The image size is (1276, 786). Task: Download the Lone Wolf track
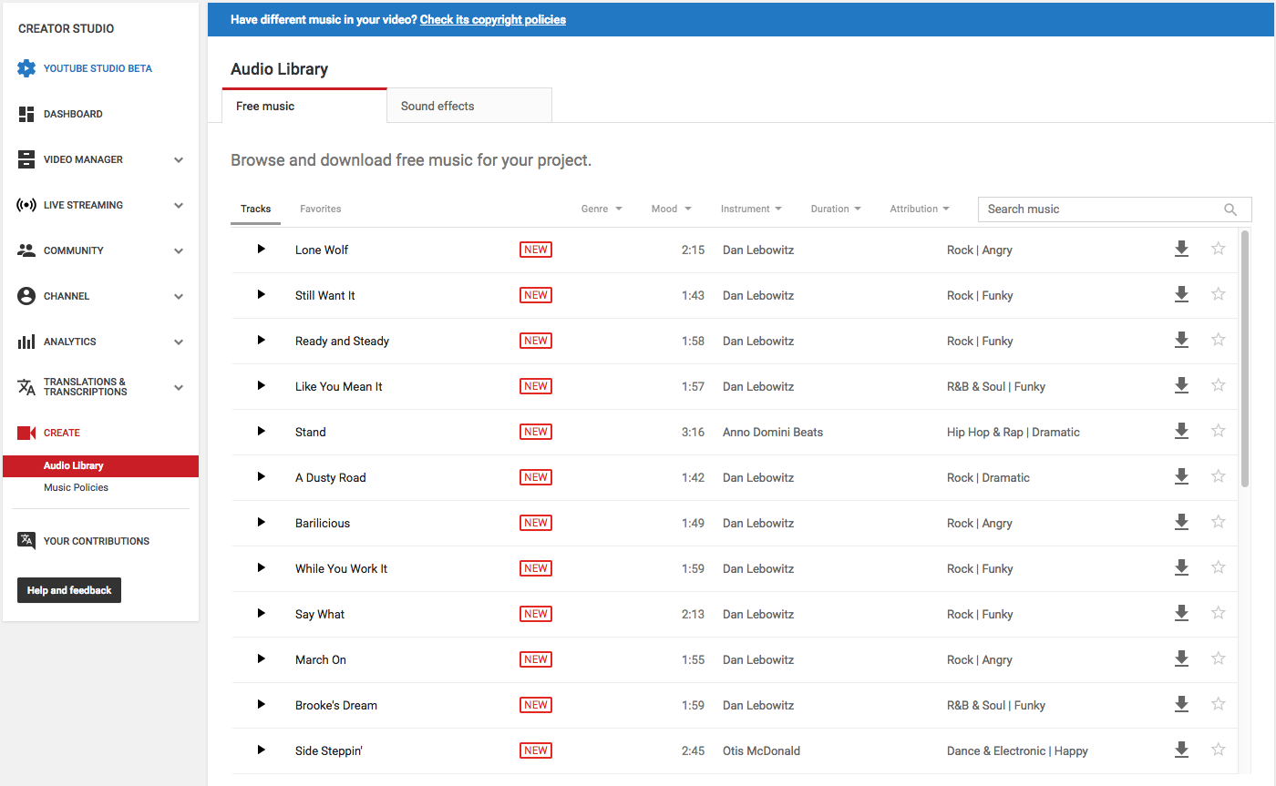pos(1181,249)
